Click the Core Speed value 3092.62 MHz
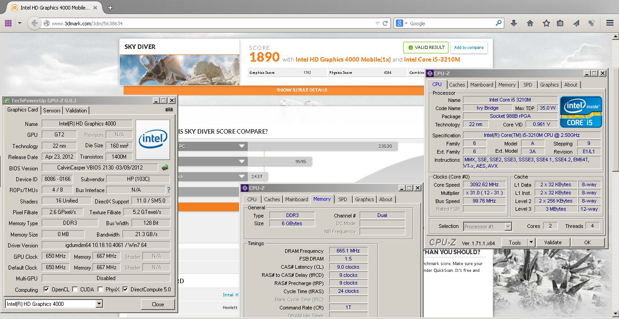Image resolution: width=619 pixels, height=319 pixels. coord(484,184)
